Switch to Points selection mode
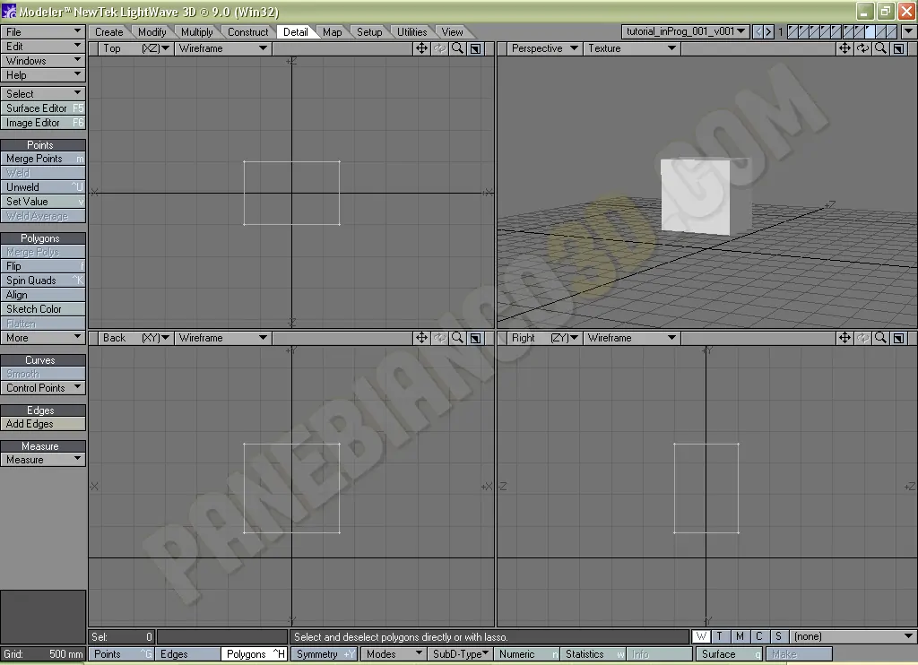The width and height of the screenshot is (918, 665). tap(121, 654)
